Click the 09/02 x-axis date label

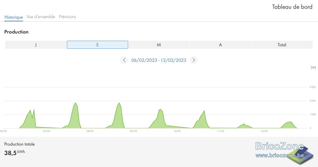(134, 131)
